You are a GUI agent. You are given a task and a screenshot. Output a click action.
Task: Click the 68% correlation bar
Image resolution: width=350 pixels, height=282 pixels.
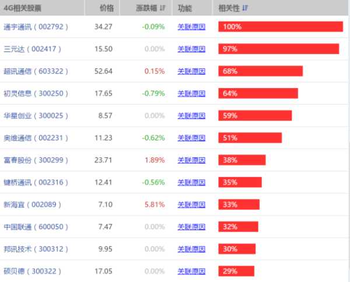click(x=261, y=71)
